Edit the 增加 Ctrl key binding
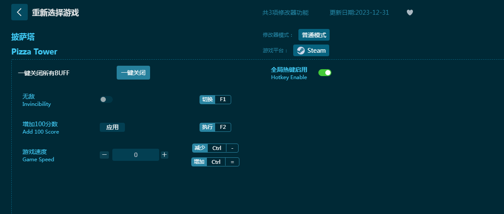This screenshot has height=214, width=504. (216, 162)
